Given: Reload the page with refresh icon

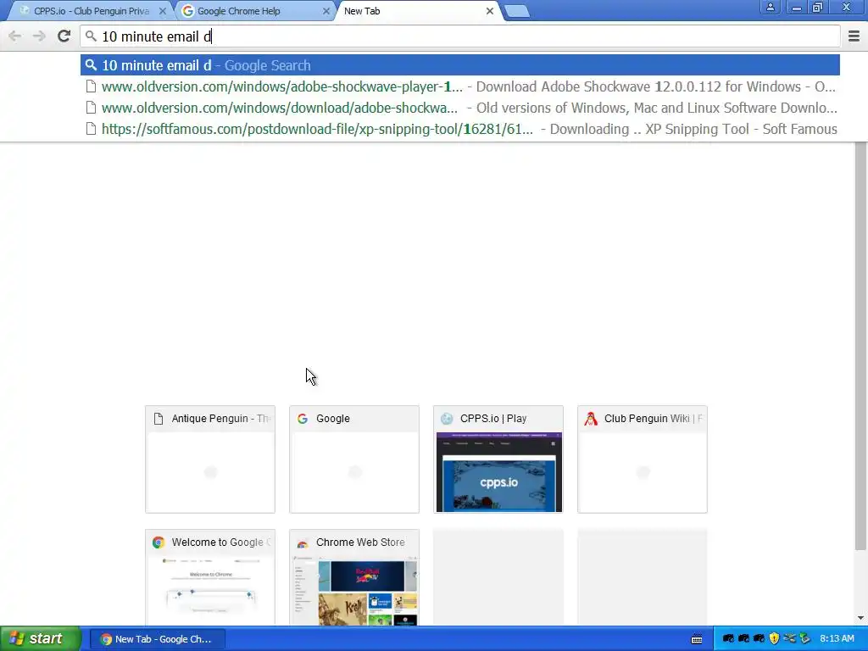Looking at the screenshot, I should coord(64,36).
